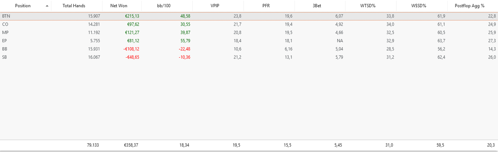Sort by the Net Won column header
Image resolution: width=498 pixels, height=152 pixels.
(x=119, y=6)
